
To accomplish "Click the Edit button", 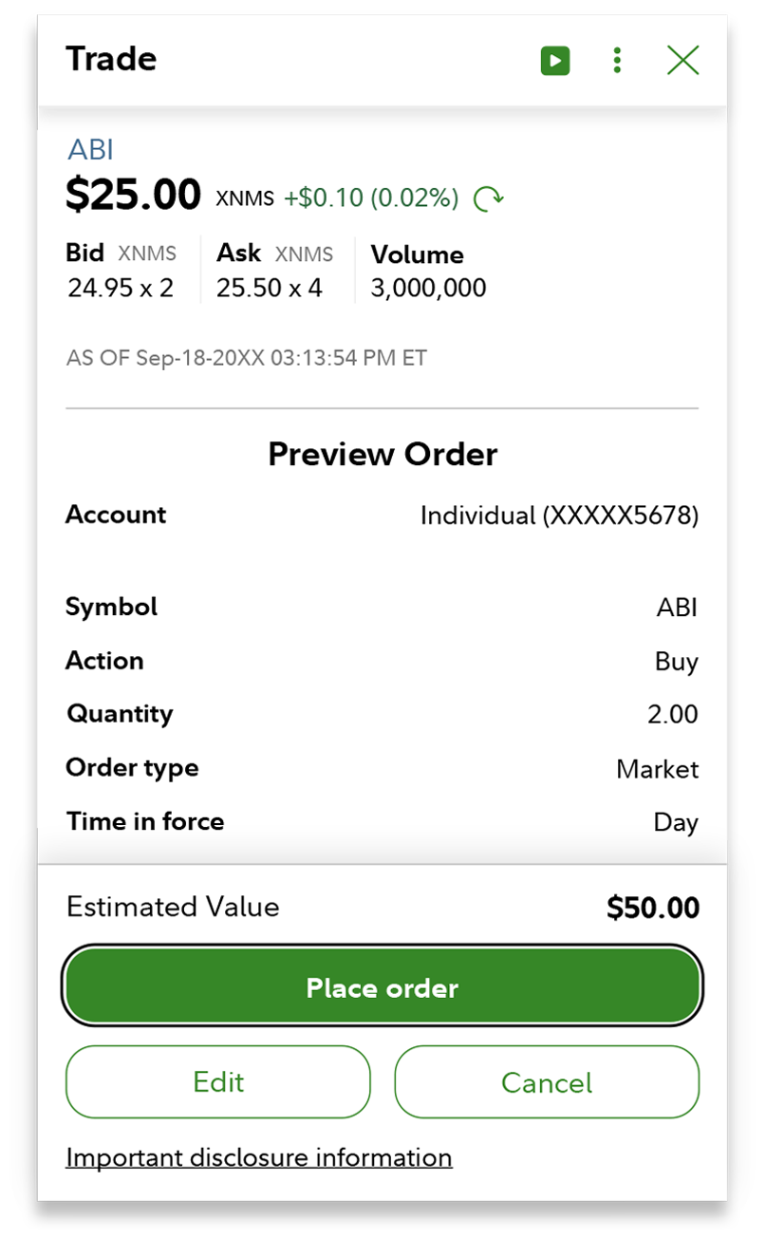I will [x=217, y=1082].
